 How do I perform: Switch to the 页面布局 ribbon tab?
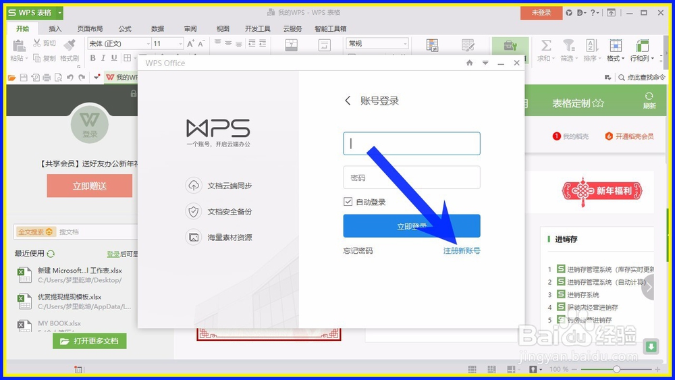coord(90,28)
